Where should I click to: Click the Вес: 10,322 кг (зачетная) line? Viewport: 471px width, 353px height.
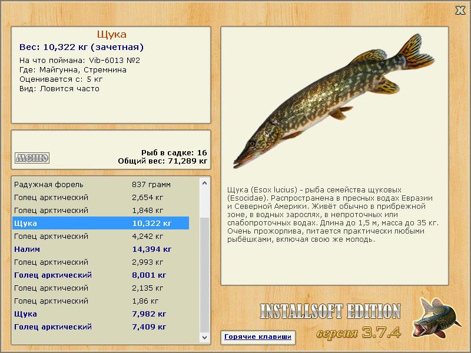coord(81,47)
